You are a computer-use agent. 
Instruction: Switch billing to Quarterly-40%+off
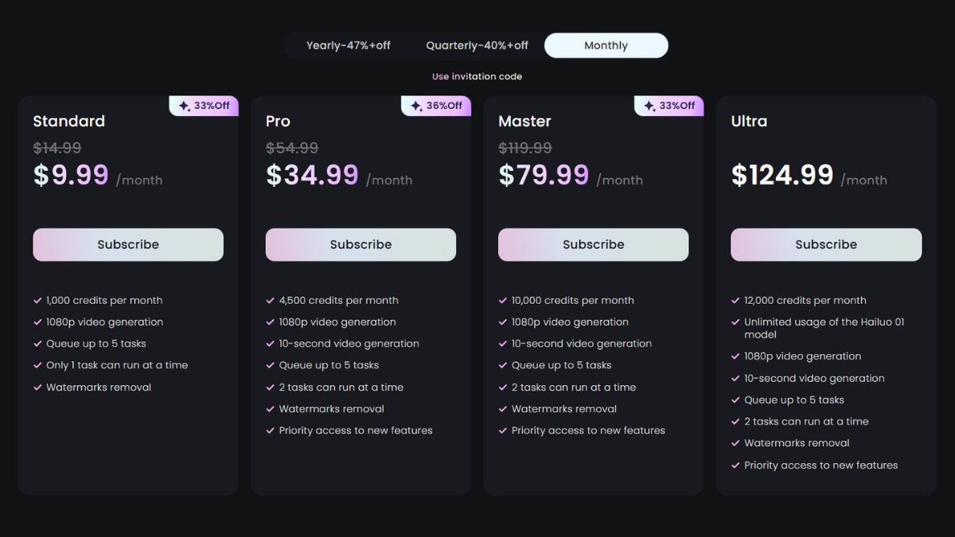click(x=477, y=45)
